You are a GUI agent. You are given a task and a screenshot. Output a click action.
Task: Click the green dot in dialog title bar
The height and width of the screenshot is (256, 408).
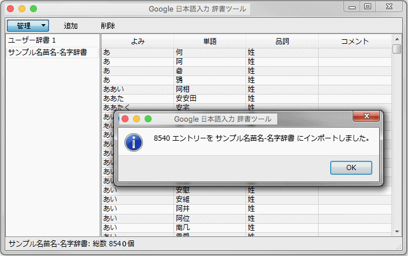(x=148, y=119)
